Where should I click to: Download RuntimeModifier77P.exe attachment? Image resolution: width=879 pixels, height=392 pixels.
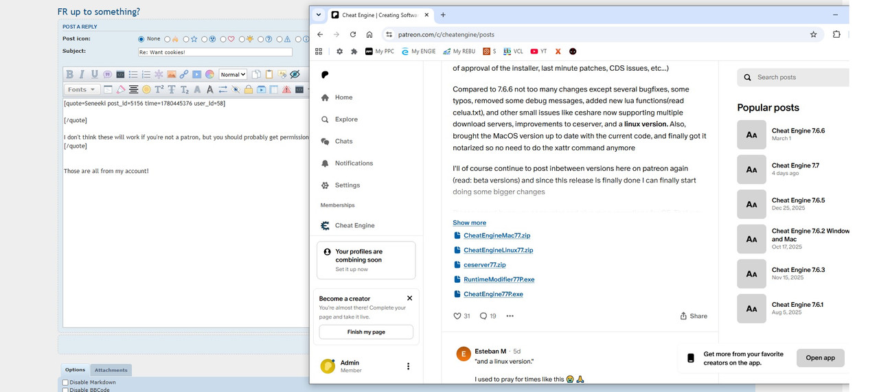(x=499, y=279)
